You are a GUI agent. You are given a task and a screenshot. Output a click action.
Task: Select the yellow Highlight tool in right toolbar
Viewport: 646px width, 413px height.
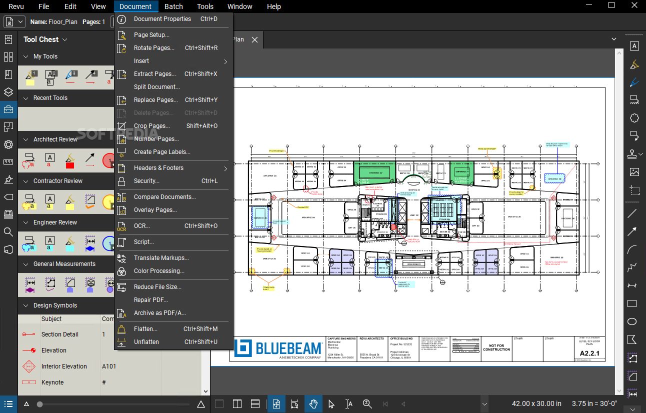pos(634,63)
